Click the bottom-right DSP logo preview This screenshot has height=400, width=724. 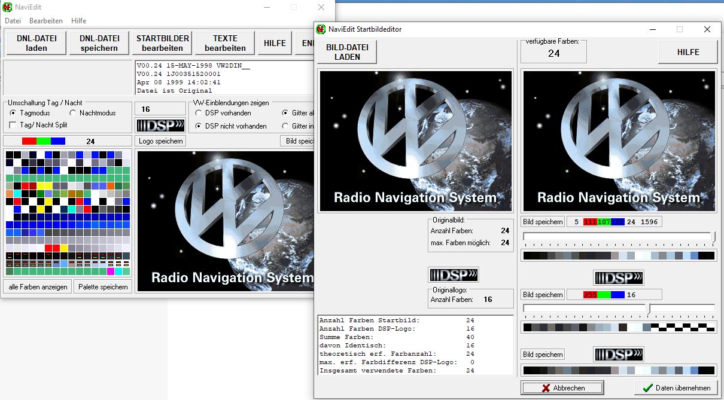(619, 355)
